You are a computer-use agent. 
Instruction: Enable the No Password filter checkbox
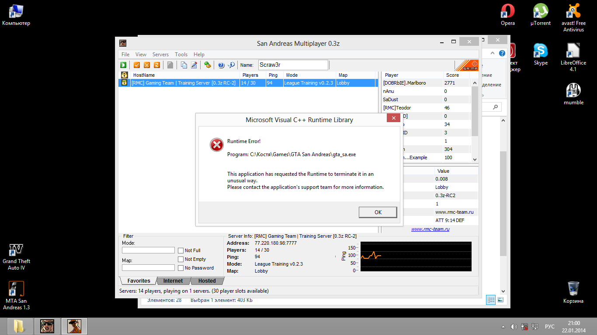point(180,268)
